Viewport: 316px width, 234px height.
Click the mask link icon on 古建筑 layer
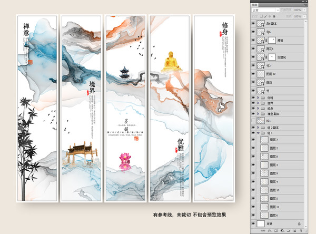pyautogui.click(x=266, y=57)
